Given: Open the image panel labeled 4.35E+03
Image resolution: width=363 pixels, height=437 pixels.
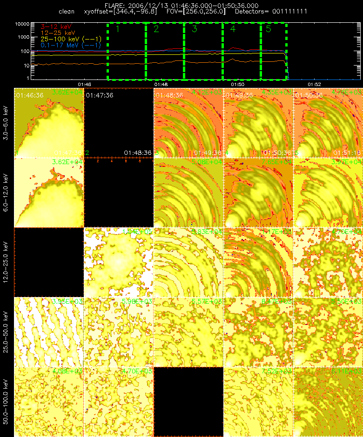Looking at the screenshot, I should [258, 123].
